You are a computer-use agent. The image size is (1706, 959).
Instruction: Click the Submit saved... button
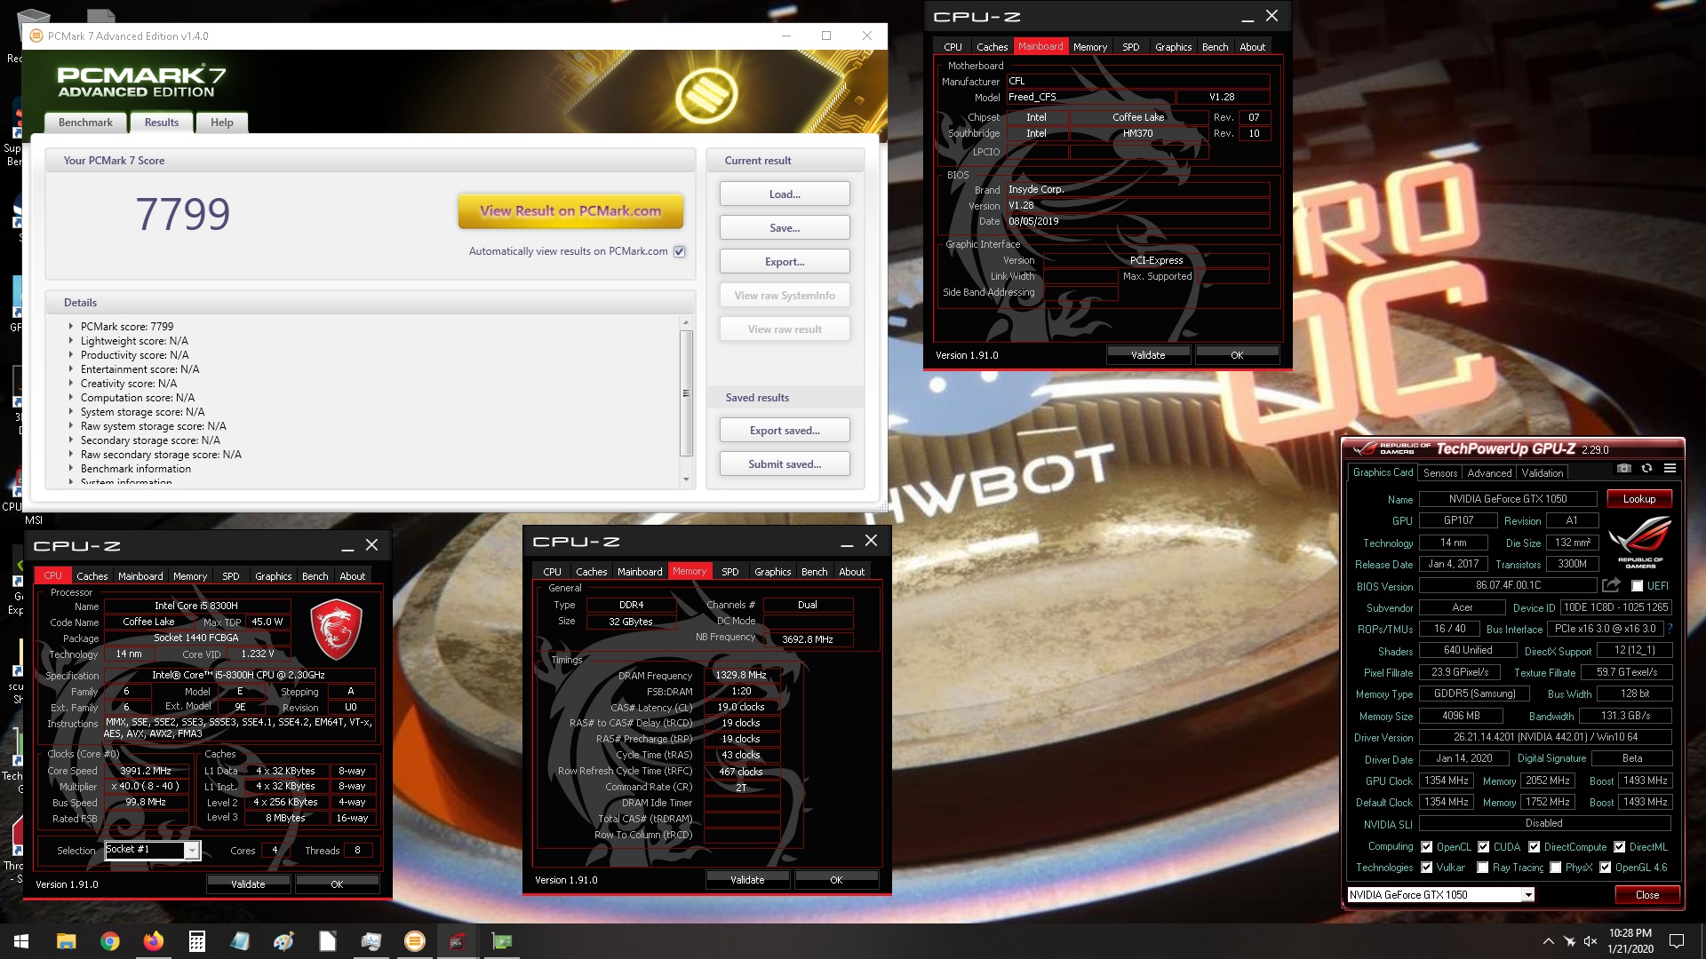pos(785,464)
